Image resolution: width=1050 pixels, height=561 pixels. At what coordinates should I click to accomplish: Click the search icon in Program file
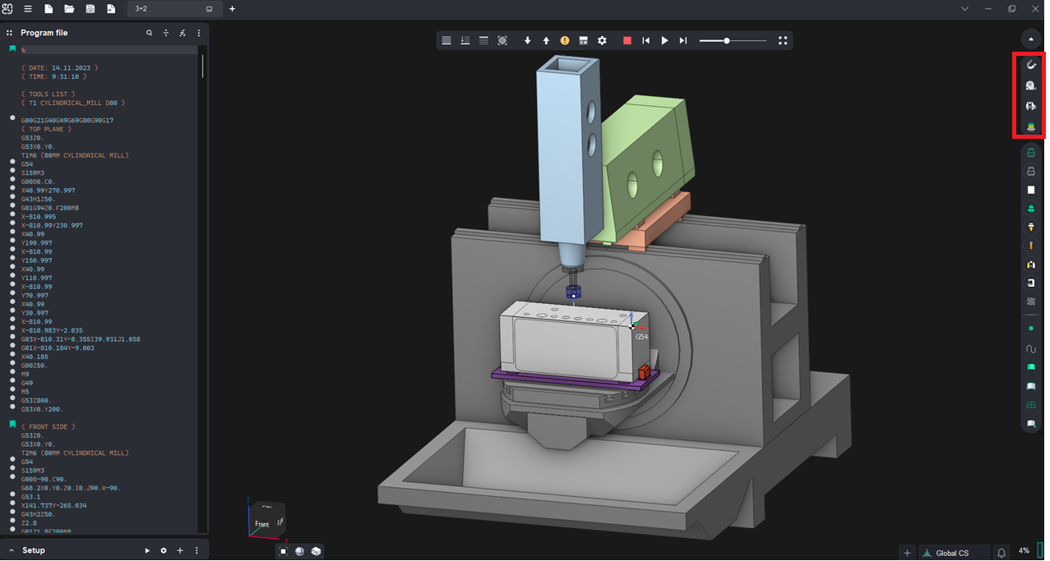(x=149, y=33)
